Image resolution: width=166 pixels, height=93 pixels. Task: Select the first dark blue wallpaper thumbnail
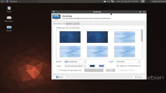70,37
